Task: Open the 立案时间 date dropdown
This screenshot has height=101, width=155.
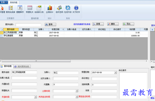Action: click(x=77, y=91)
